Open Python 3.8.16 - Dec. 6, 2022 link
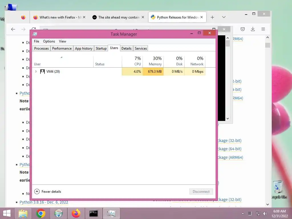This screenshot has height=219, width=292. 44,202
